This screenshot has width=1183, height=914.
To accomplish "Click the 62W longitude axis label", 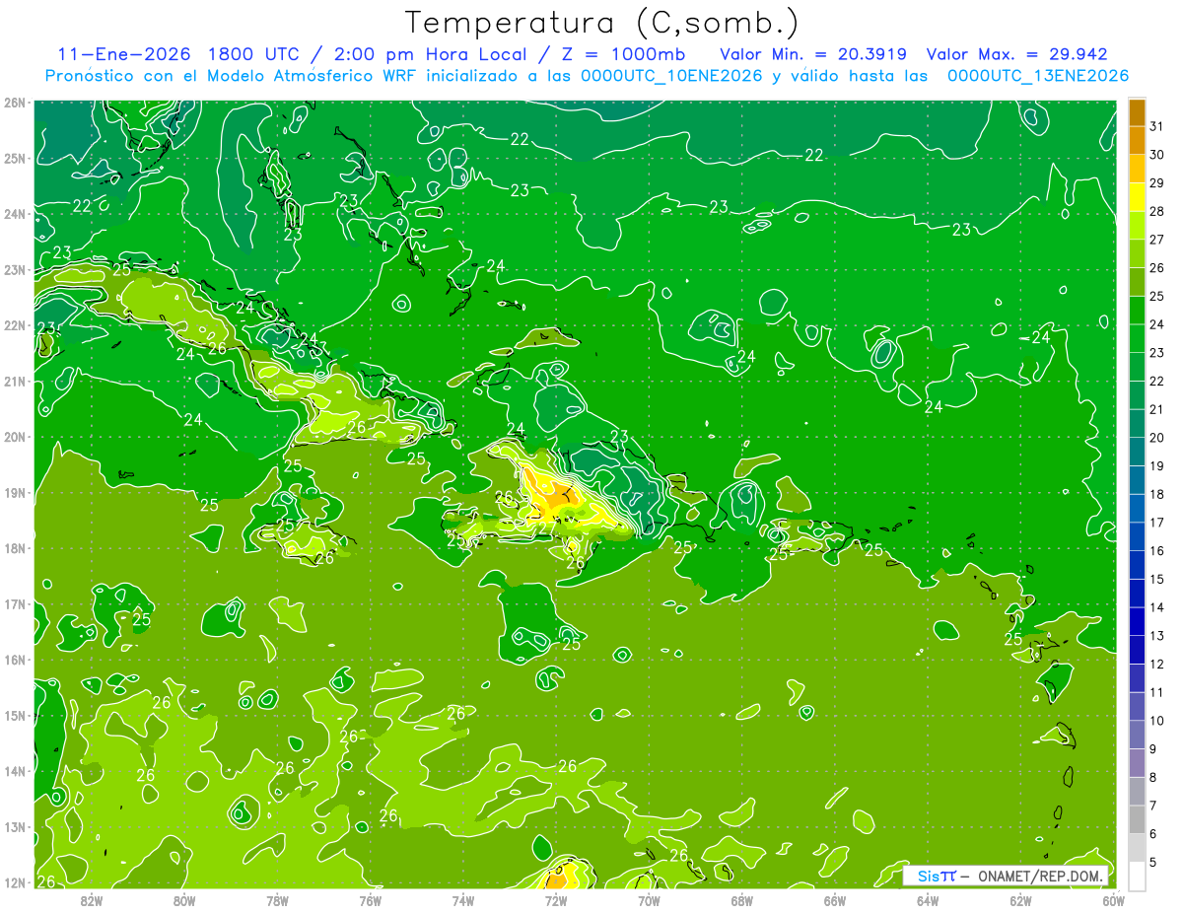I will [x=1020, y=900].
